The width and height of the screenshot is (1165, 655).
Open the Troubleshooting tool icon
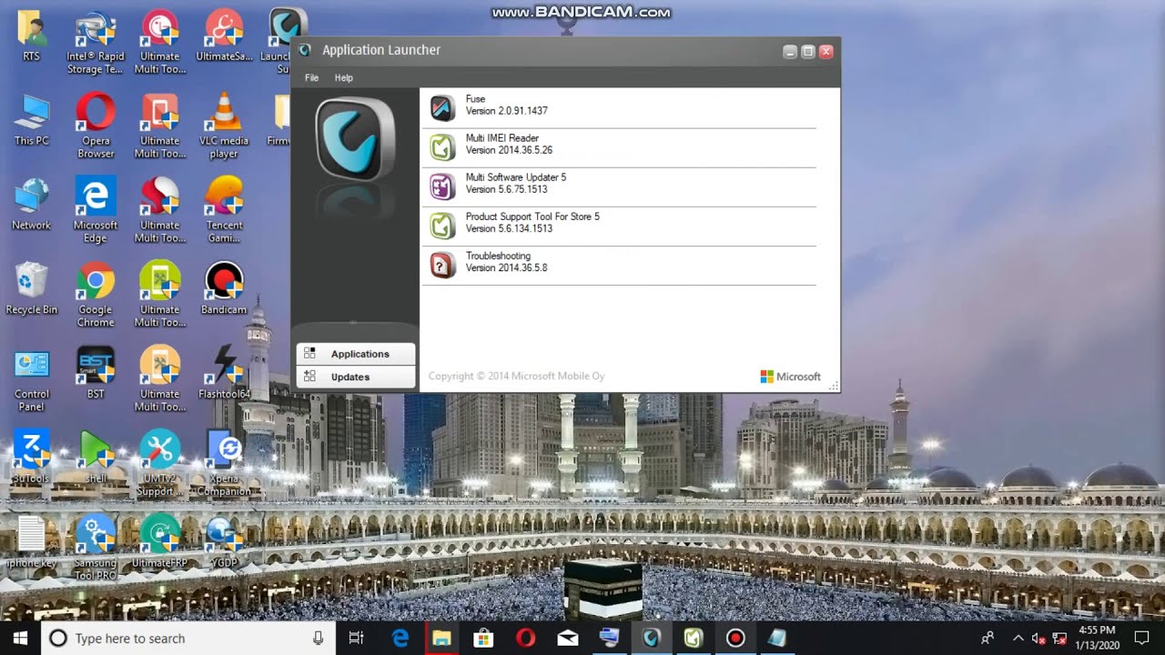(x=442, y=265)
